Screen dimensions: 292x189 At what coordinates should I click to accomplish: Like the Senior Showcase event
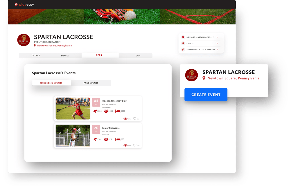pos(135,146)
